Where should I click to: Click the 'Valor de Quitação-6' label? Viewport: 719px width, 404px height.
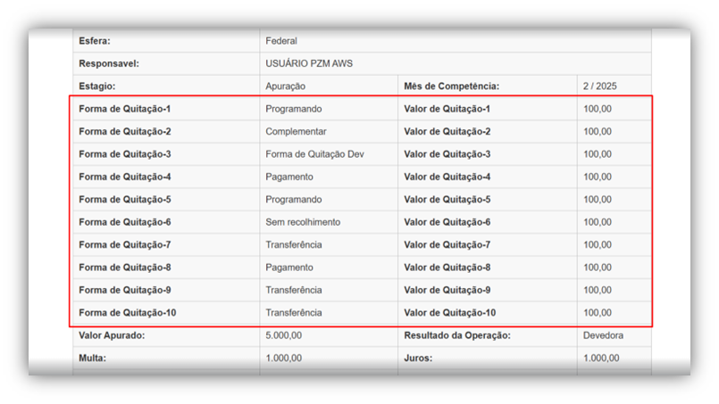(447, 222)
